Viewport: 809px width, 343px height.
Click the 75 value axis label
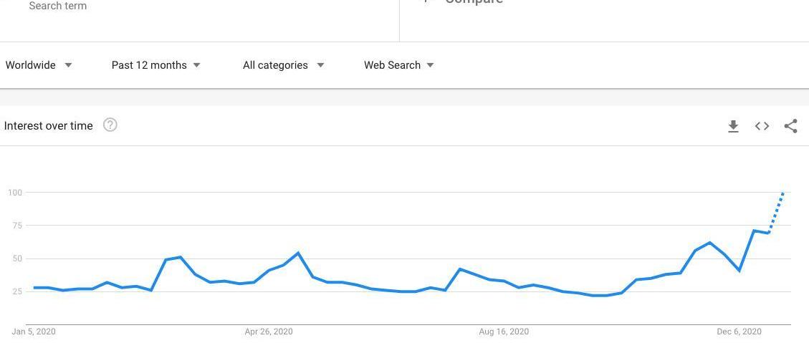pyautogui.click(x=15, y=226)
